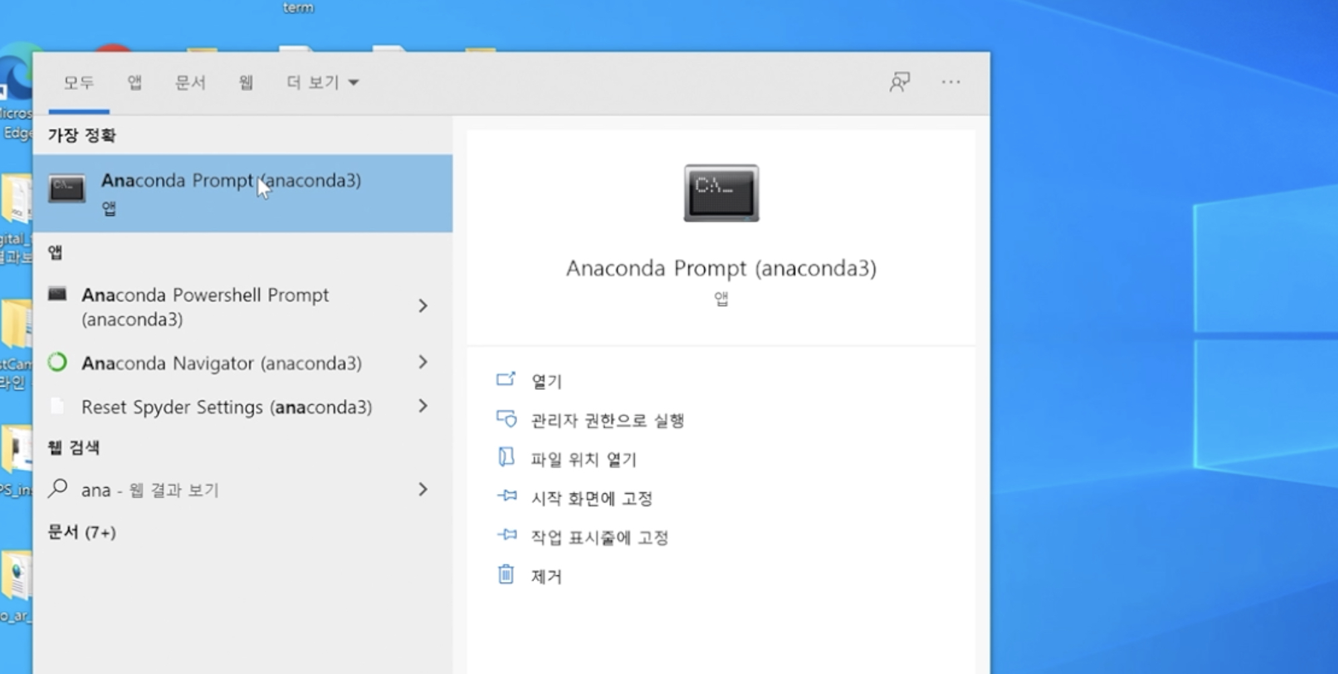Click 'Anaconda Prompt (anaconda3)' title in detail pane
The height and width of the screenshot is (674, 1338).
point(721,269)
